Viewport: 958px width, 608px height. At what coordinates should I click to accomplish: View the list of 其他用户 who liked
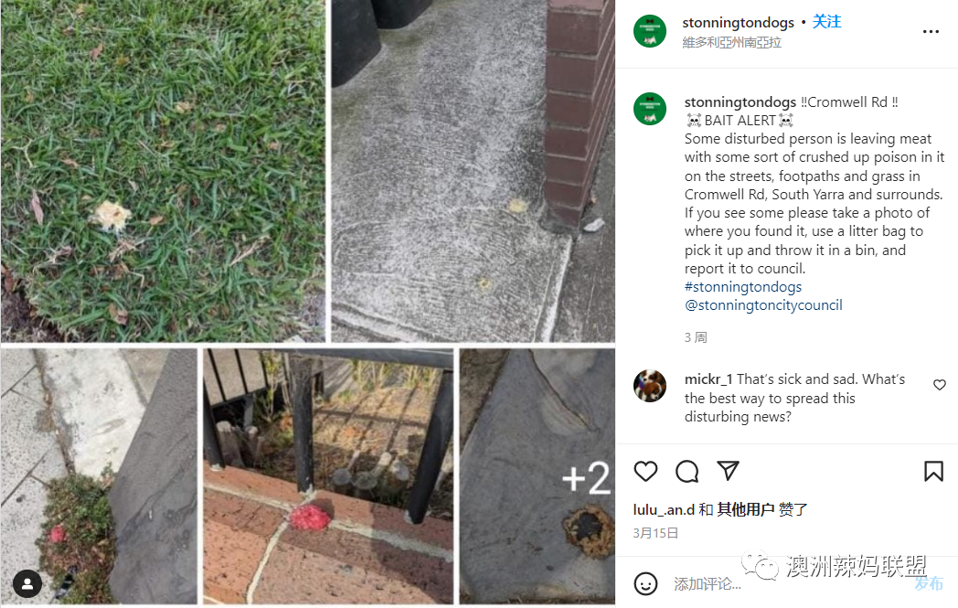click(x=745, y=509)
